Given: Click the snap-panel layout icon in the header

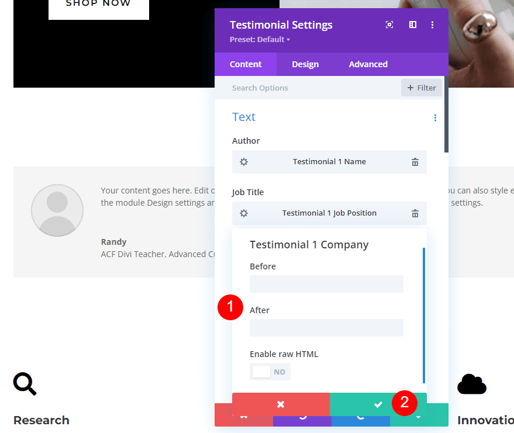Looking at the screenshot, I should tap(412, 25).
